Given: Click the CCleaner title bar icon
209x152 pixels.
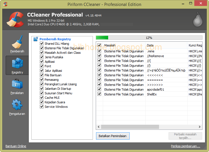Looking at the screenshot, I should 5,4.
